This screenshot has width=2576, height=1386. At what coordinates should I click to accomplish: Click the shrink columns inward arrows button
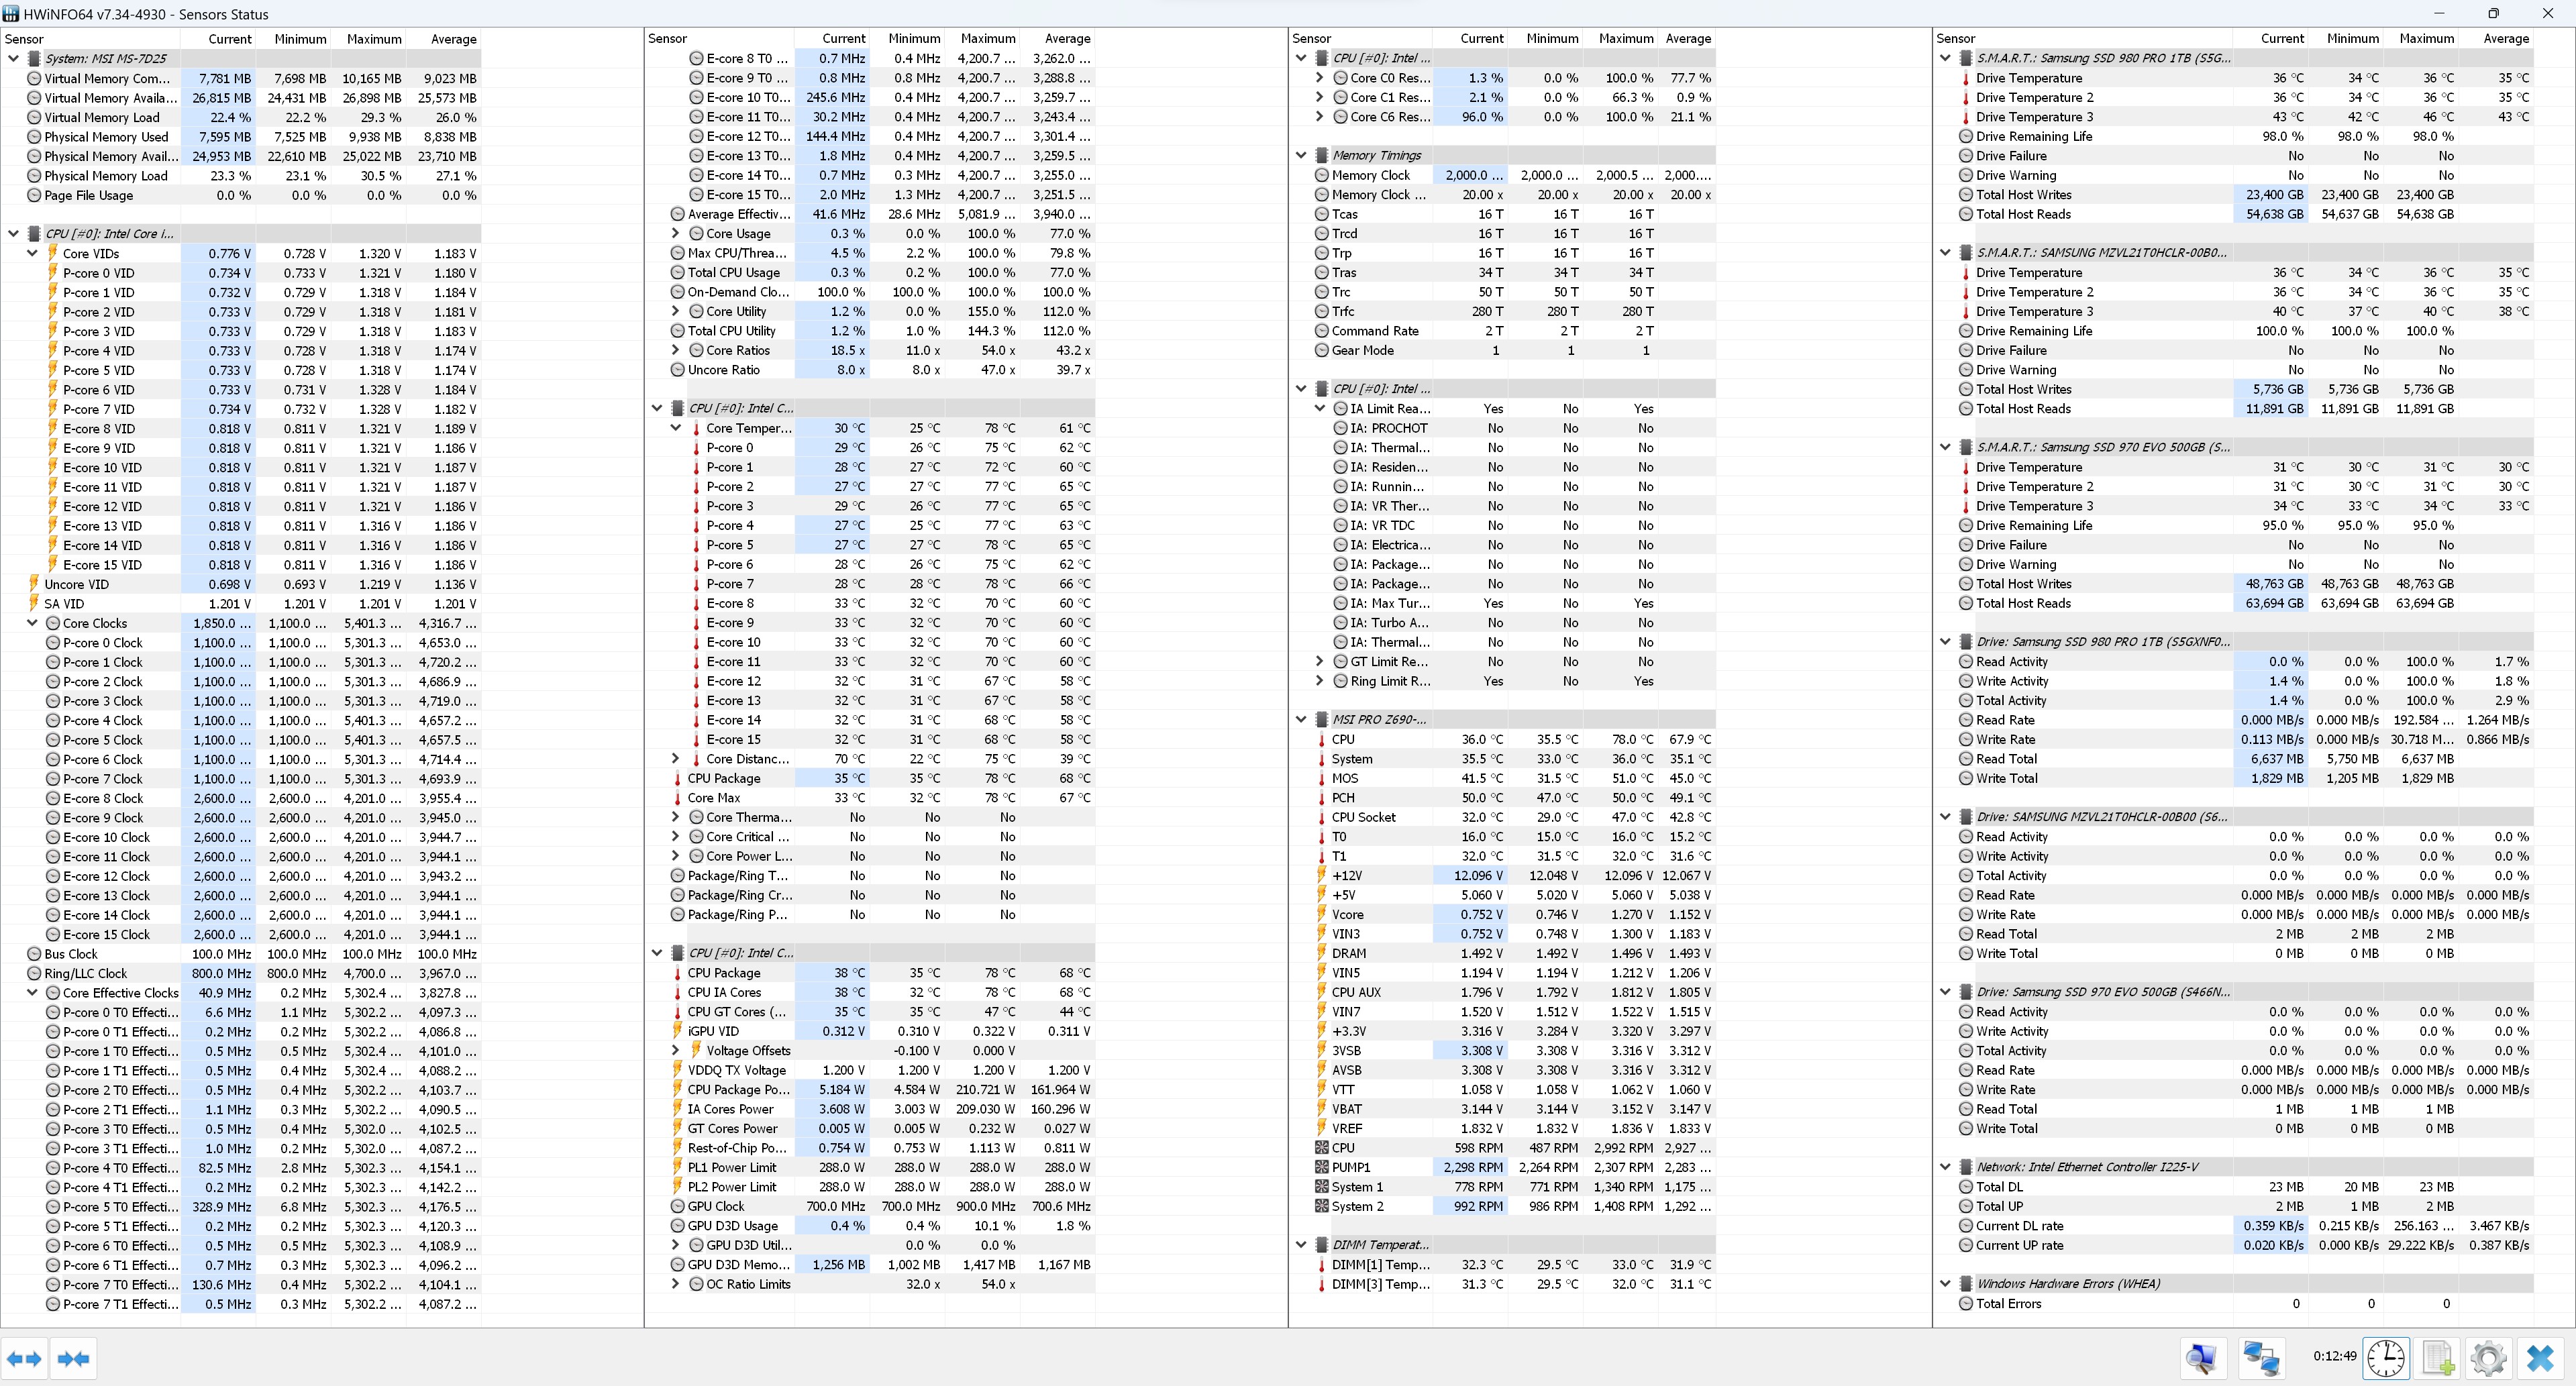[74, 1358]
